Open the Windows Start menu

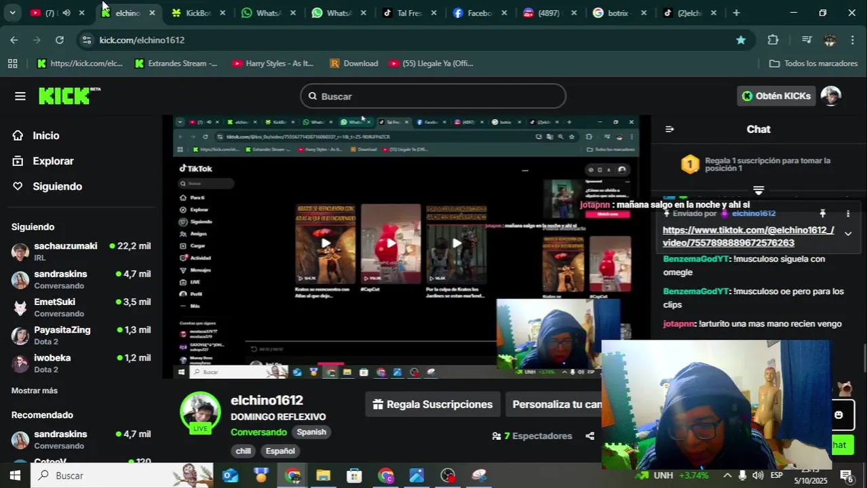click(15, 475)
